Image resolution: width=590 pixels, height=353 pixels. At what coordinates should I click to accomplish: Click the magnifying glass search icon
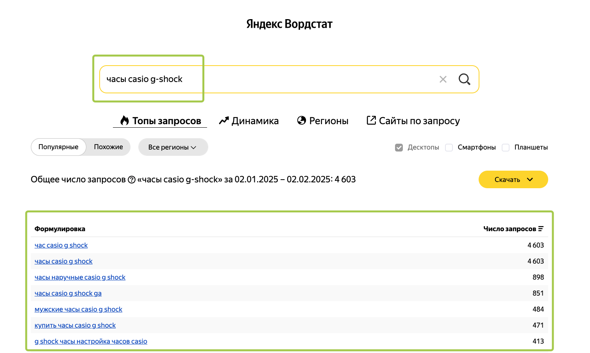pyautogui.click(x=464, y=79)
